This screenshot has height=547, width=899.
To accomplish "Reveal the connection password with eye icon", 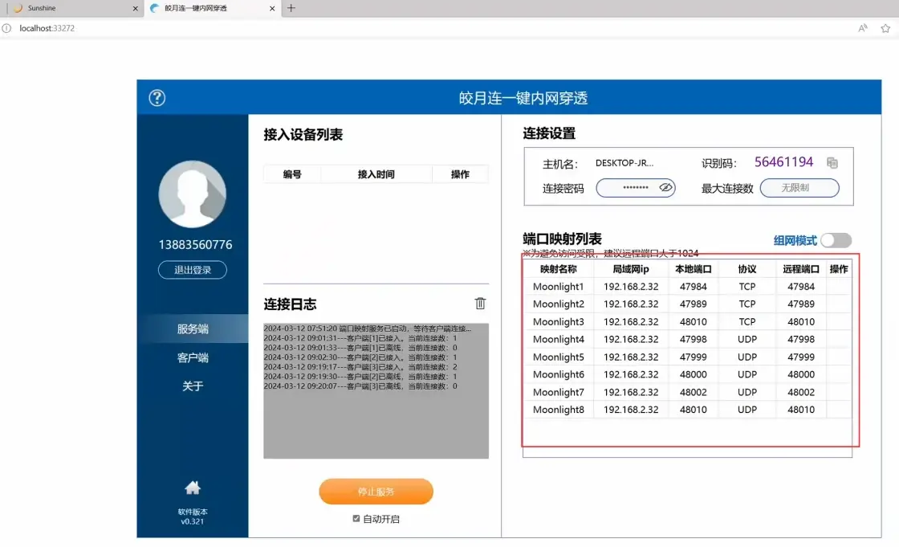I will 665,188.
